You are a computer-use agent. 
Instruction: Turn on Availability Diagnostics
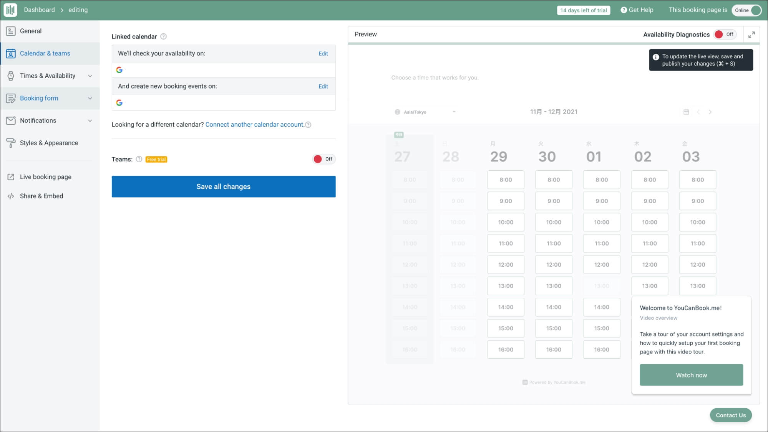(724, 35)
